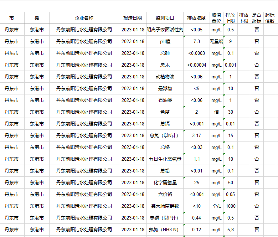Select the concentration value 25
This screenshot has width=278, height=237.
[196, 182]
